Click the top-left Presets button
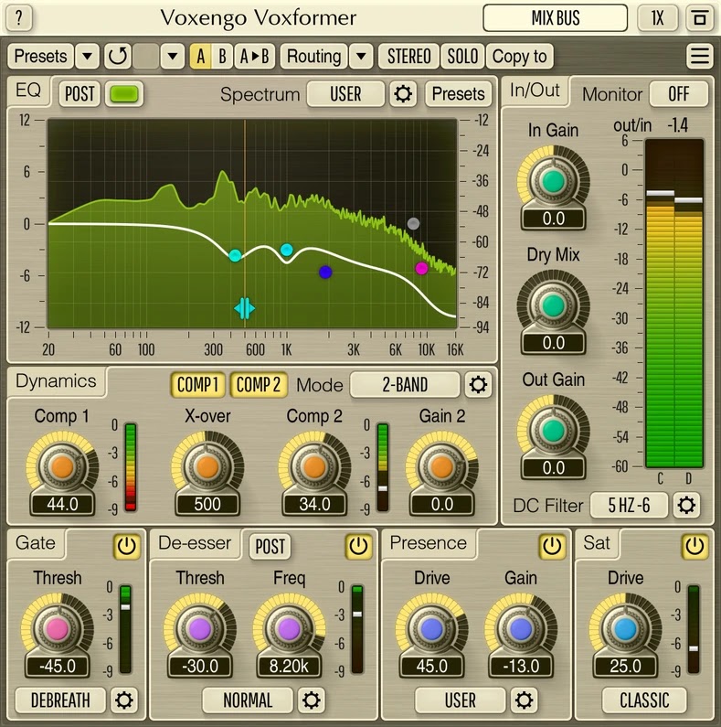 [41, 56]
